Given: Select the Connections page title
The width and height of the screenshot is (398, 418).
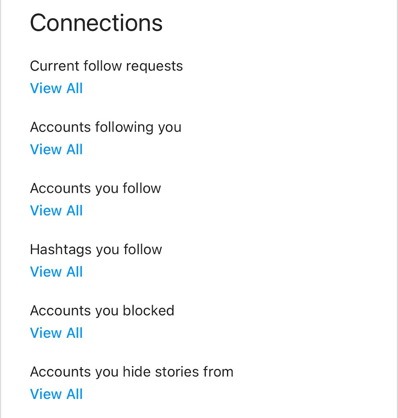Looking at the screenshot, I should click(97, 23).
